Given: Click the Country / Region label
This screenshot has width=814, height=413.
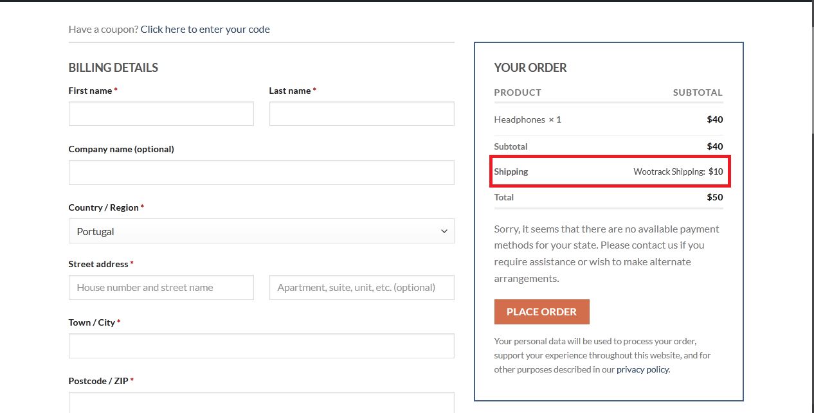Looking at the screenshot, I should pyautogui.click(x=104, y=207).
